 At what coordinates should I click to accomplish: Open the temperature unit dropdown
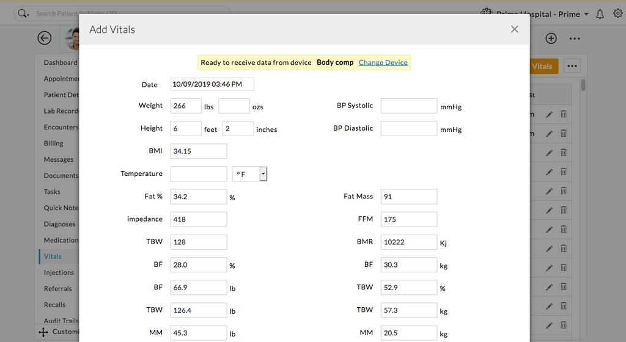263,174
